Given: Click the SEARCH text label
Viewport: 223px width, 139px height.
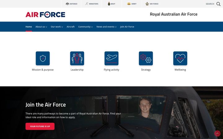Looking at the screenshot, I should coord(210,4).
